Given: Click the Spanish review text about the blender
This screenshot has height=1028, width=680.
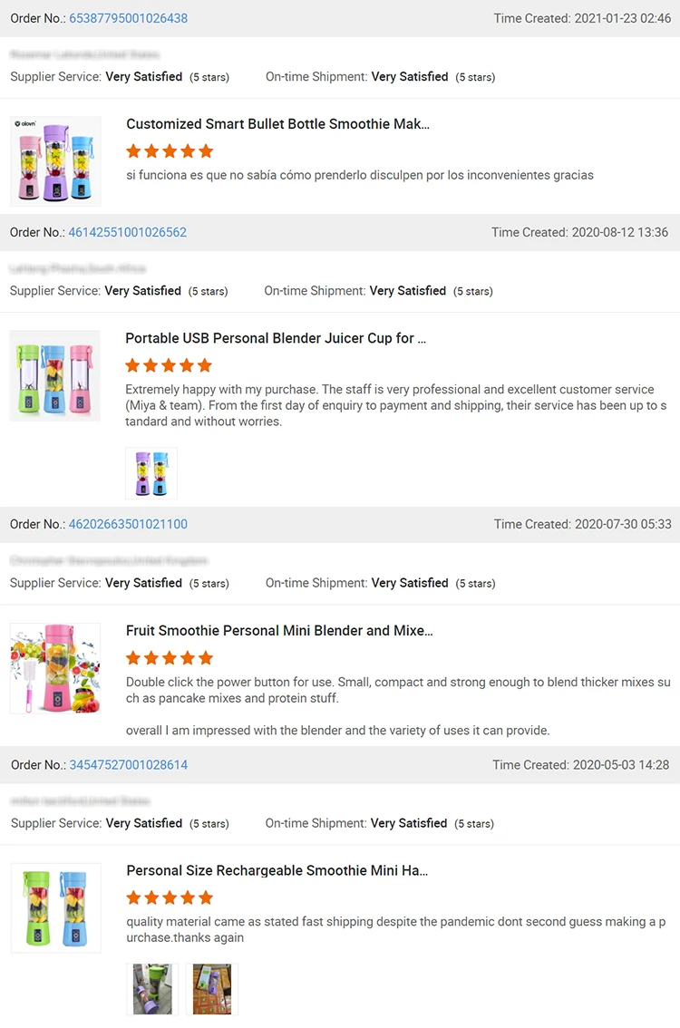Looking at the screenshot, I should pos(360,175).
